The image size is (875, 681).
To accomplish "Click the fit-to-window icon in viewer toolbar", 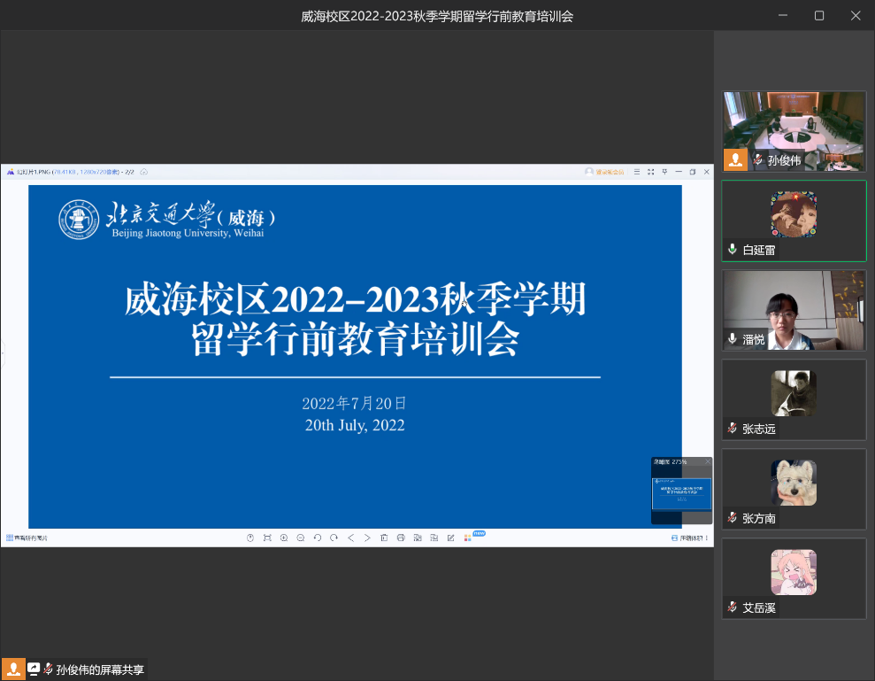I will click(x=267, y=538).
